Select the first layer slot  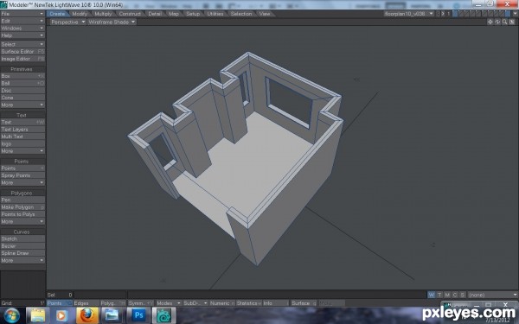455,14
